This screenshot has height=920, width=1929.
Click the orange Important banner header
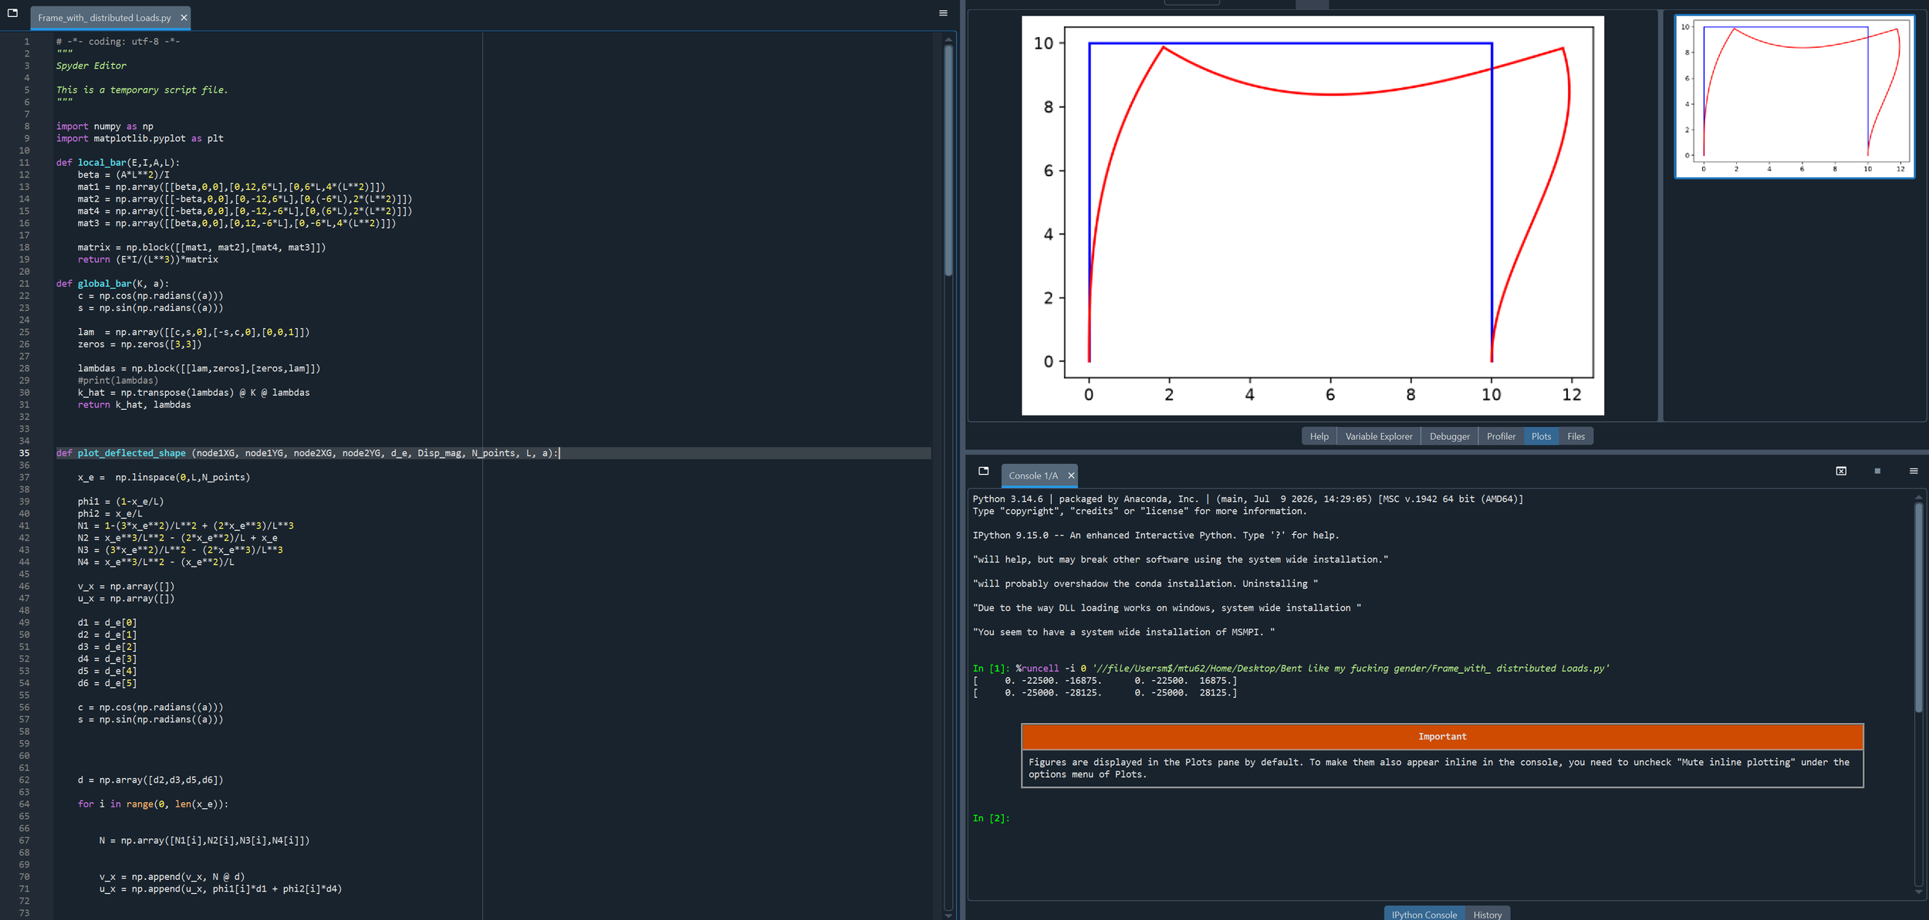click(1442, 736)
